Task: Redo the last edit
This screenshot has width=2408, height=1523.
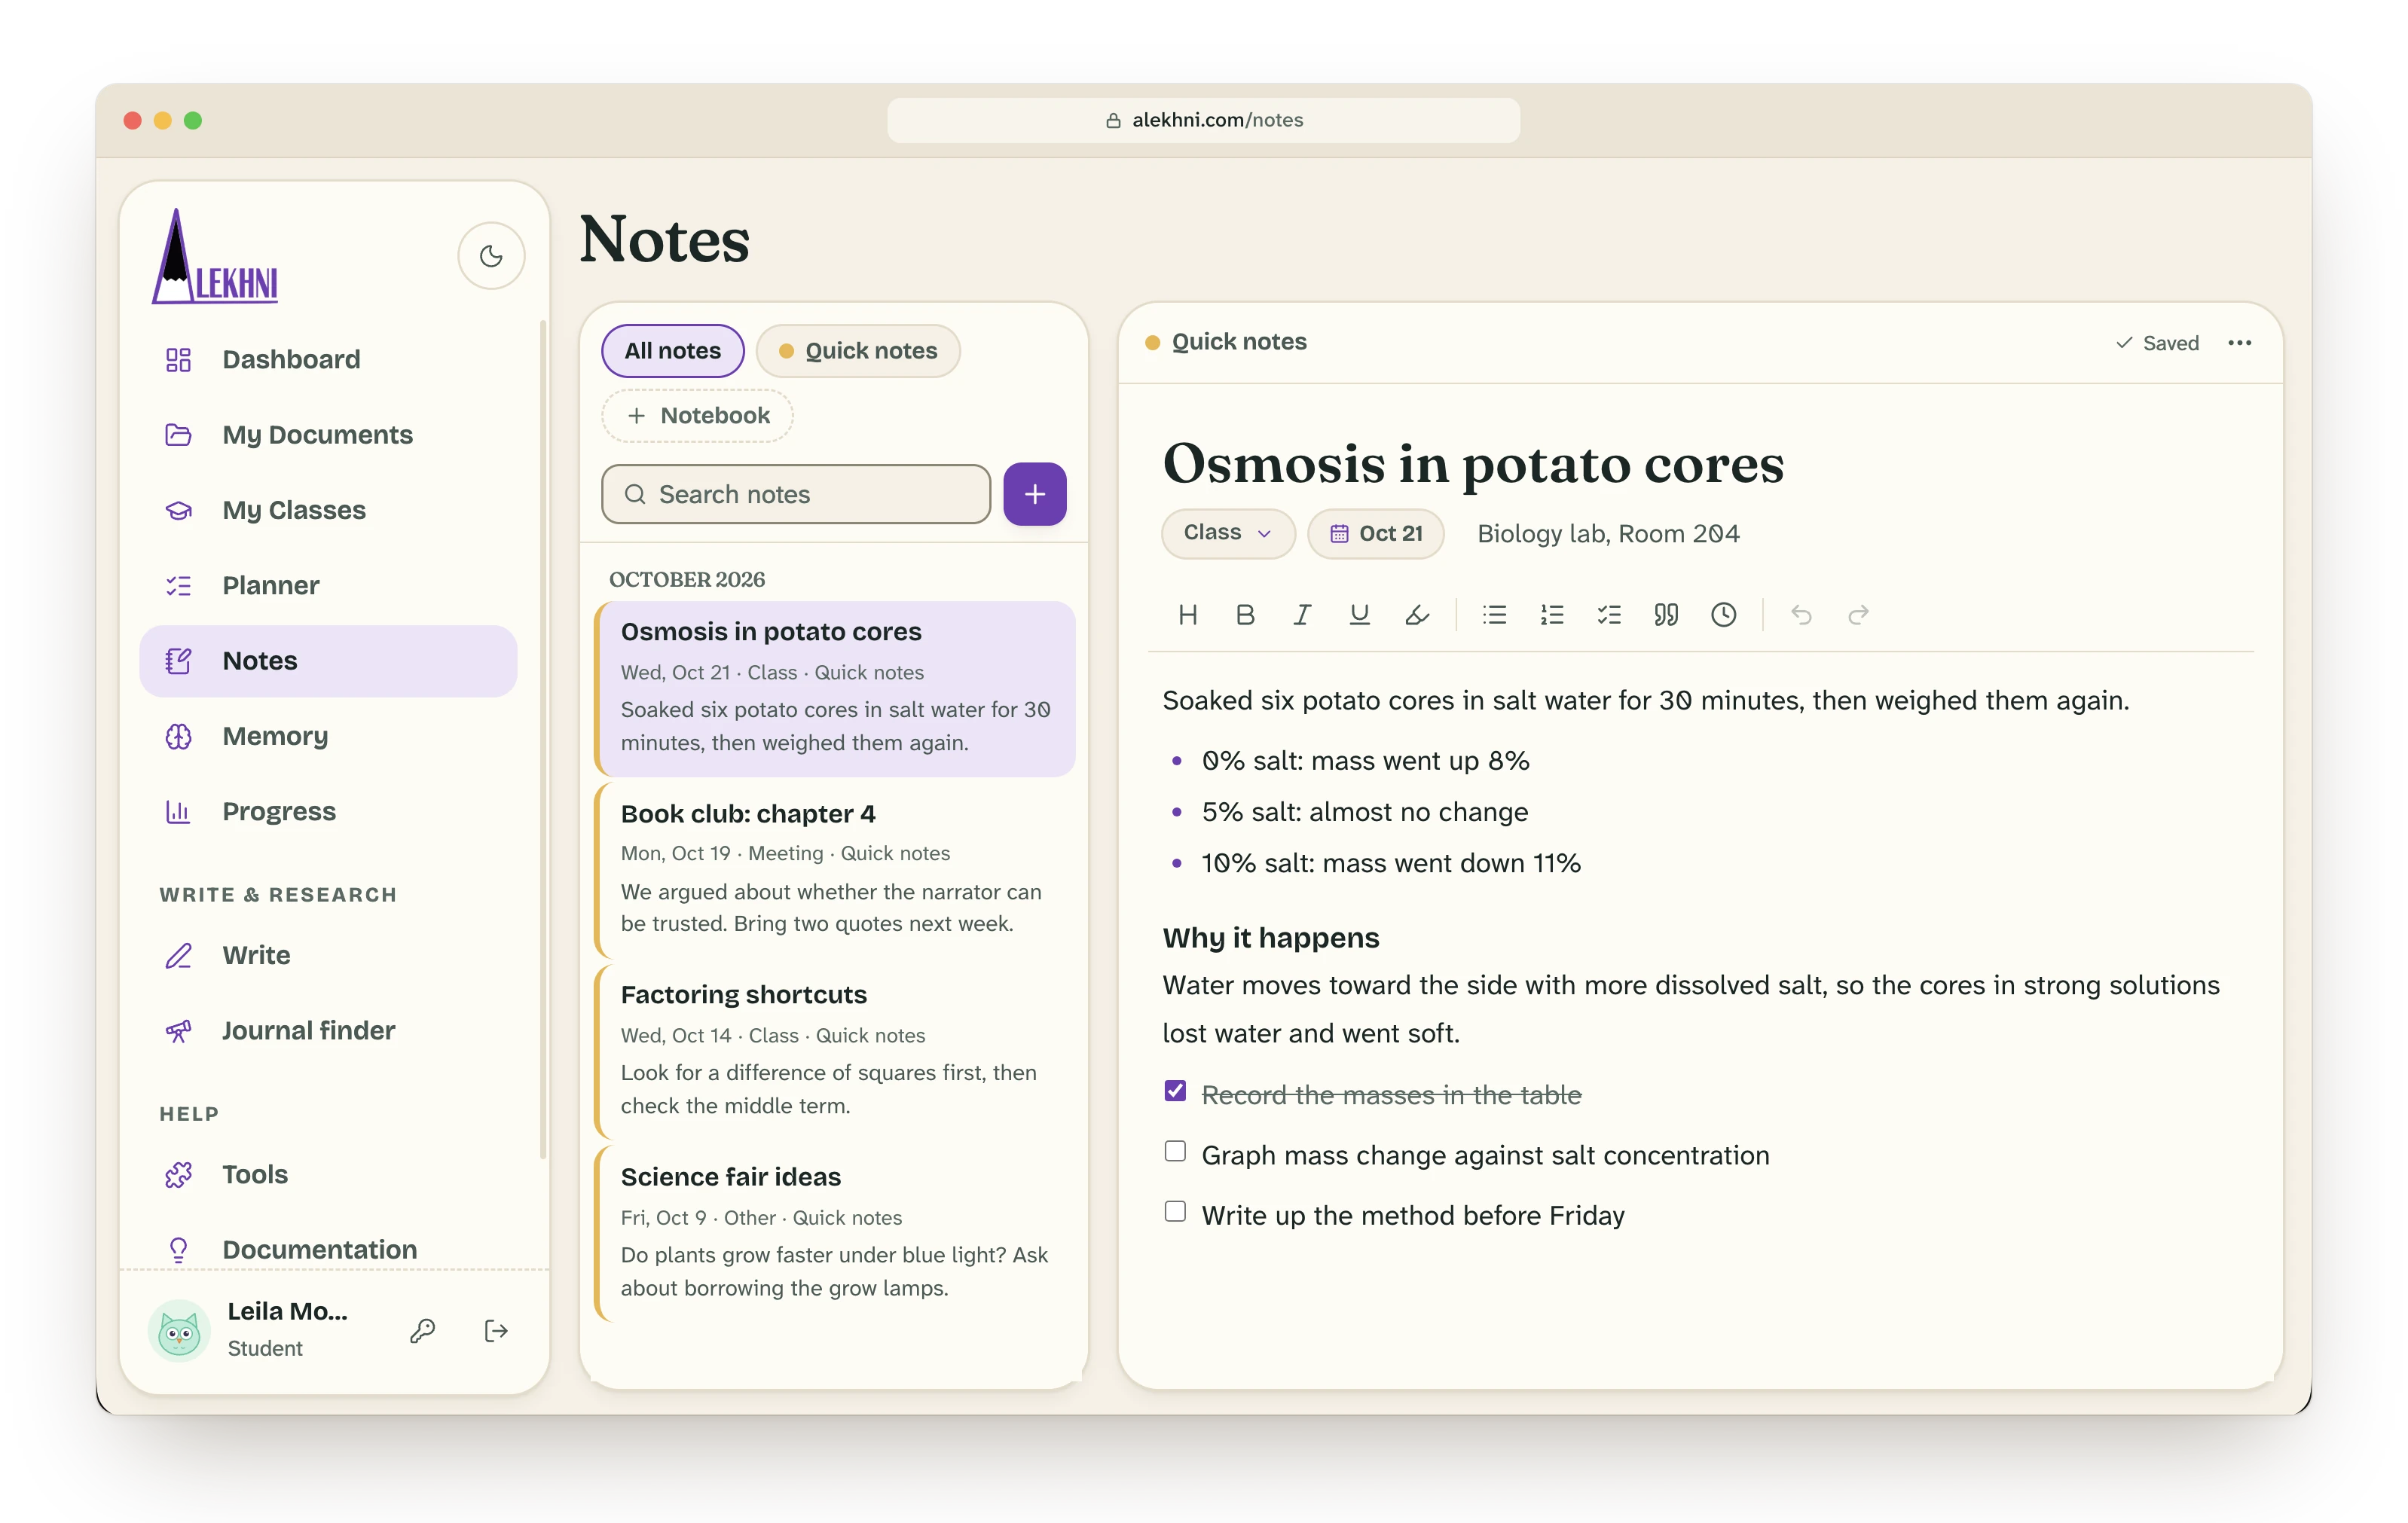Action: pos(1858,615)
